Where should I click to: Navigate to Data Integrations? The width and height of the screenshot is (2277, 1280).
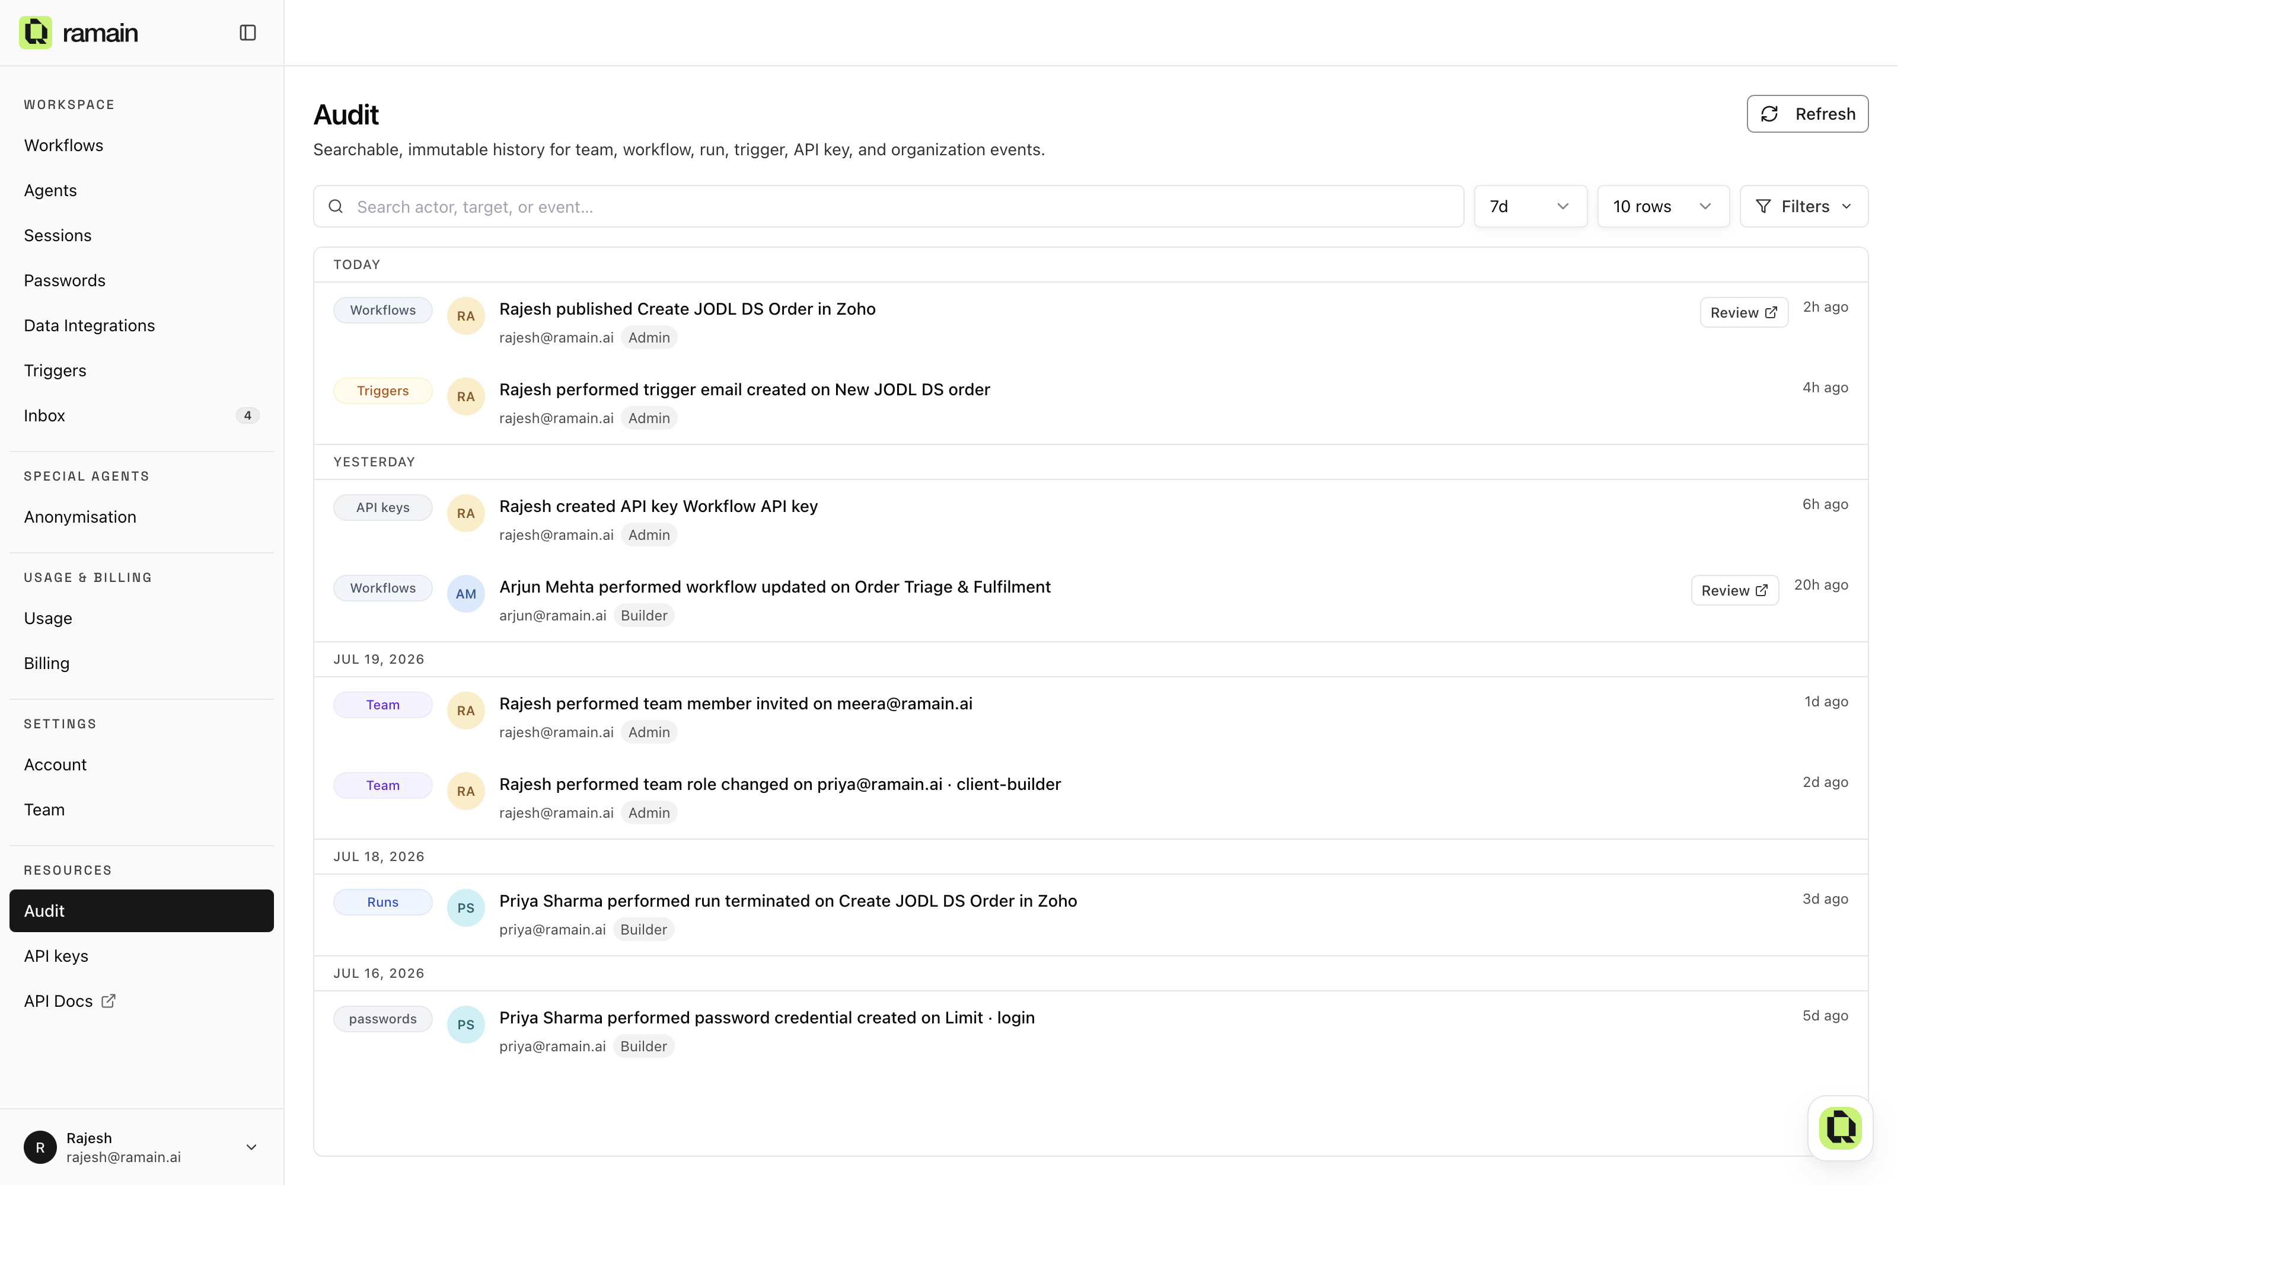[x=142, y=325]
